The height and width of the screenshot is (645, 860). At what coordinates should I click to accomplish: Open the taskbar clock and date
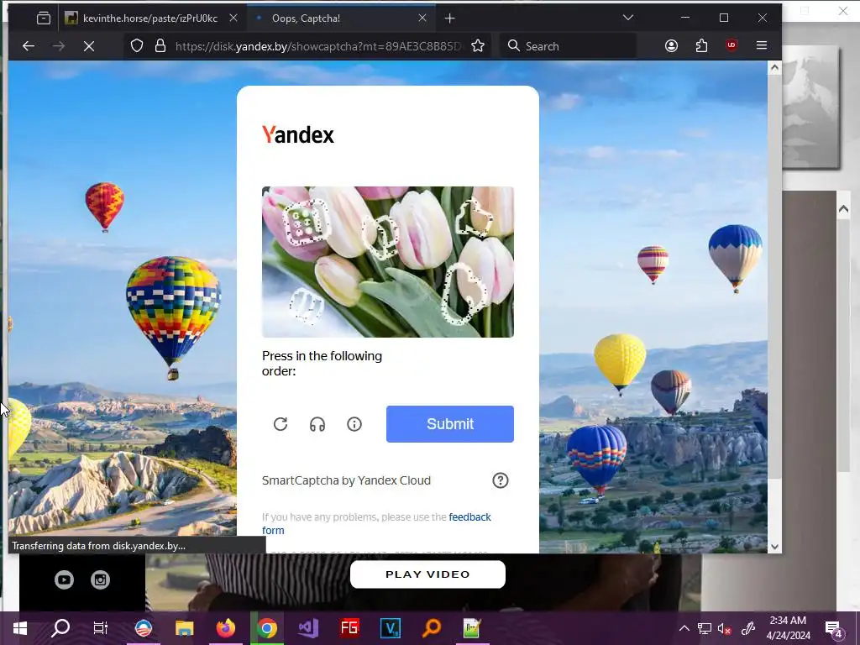[788, 628]
